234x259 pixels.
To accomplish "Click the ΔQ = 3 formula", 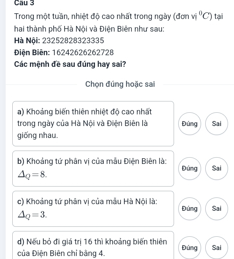I will pyautogui.click(x=32, y=214).
